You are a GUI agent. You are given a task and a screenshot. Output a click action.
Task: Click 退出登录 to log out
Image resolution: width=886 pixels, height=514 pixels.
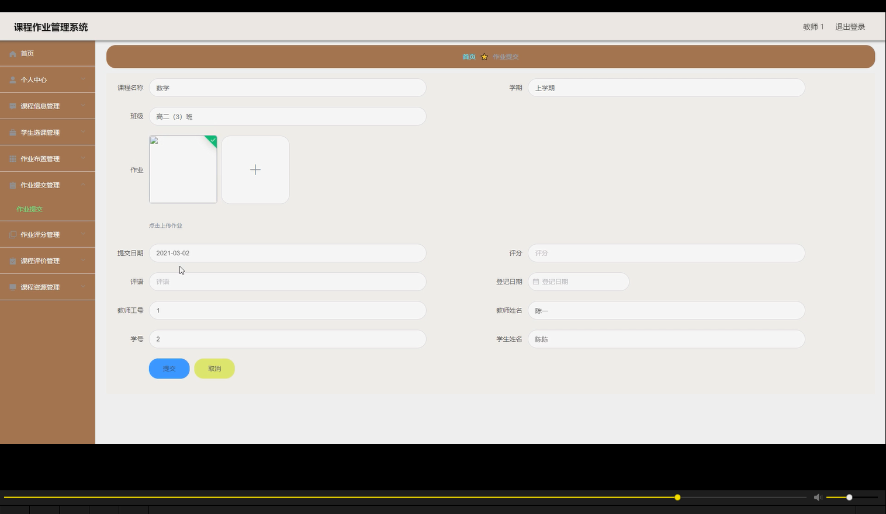(x=850, y=27)
